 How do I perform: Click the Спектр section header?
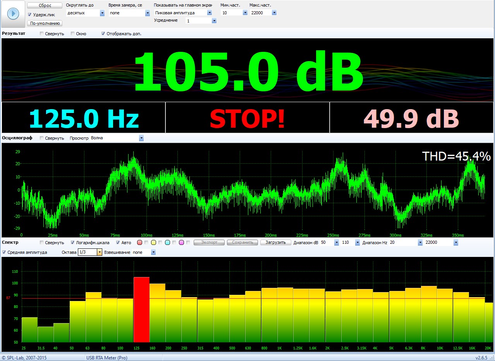coord(10,242)
